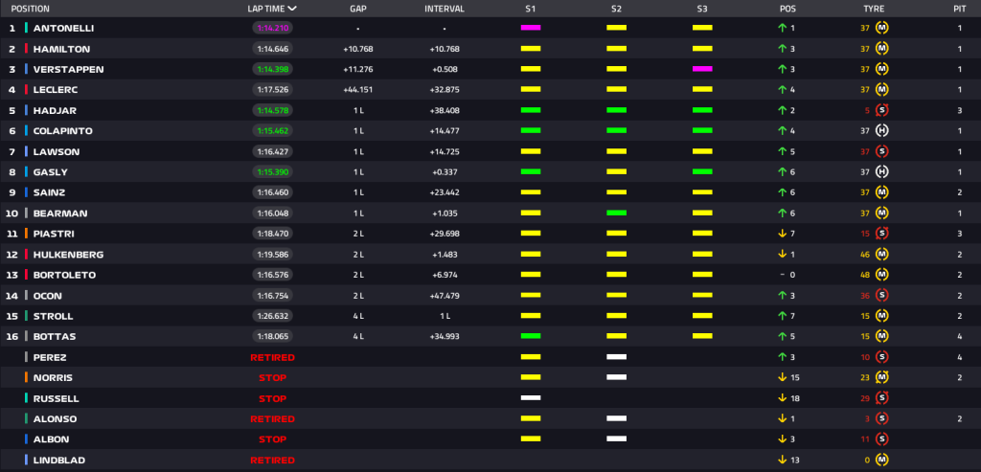The image size is (981, 472).
Task: Click the S1 column header
Action: (531, 9)
